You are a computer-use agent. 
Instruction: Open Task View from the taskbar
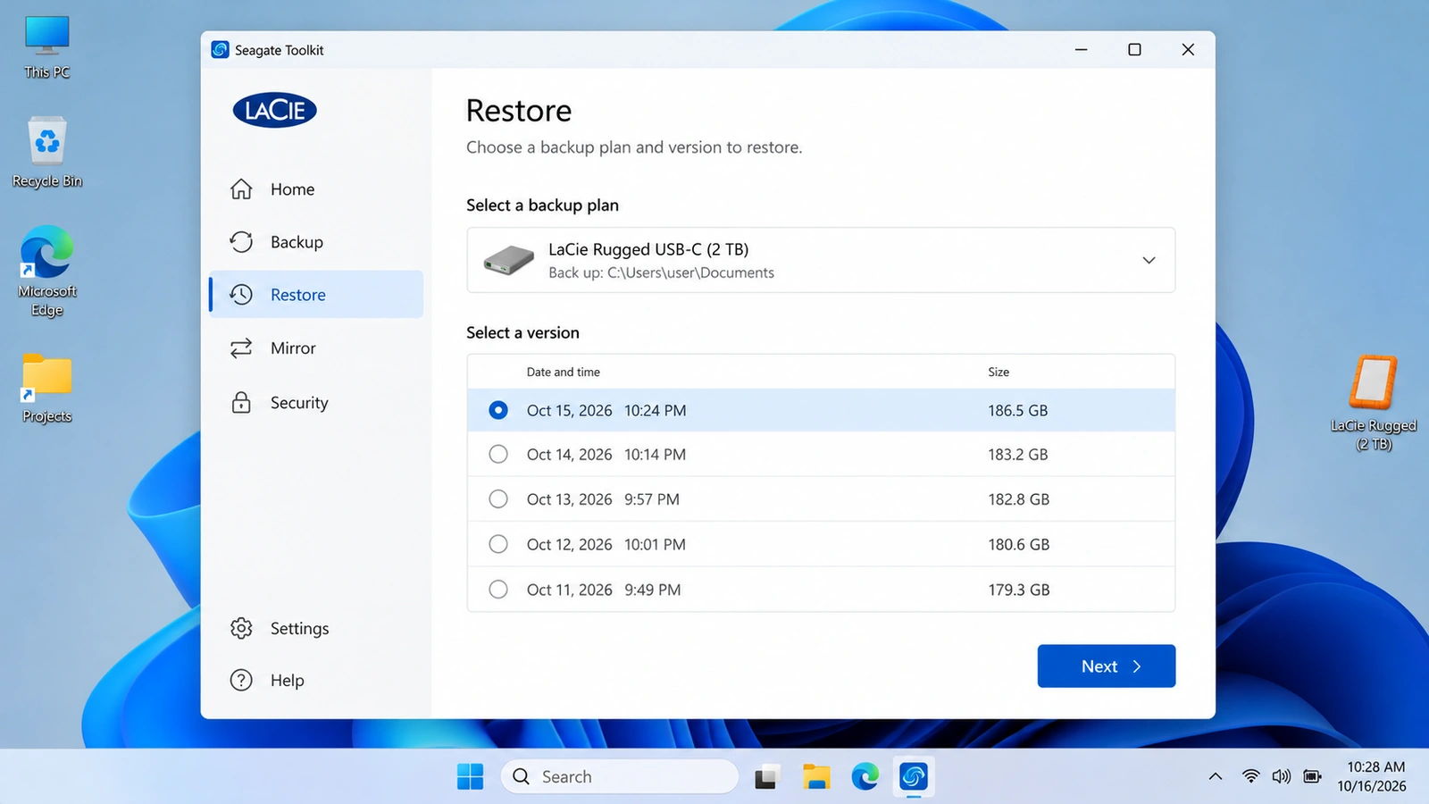(x=766, y=776)
